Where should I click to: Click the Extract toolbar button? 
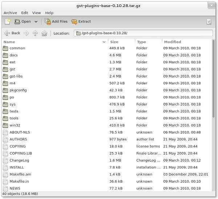tap(81, 21)
